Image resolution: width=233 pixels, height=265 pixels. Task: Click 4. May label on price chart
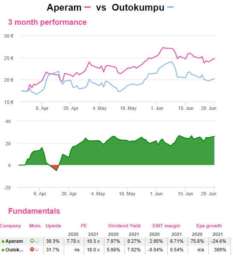pyautogui.click(x=100, y=108)
